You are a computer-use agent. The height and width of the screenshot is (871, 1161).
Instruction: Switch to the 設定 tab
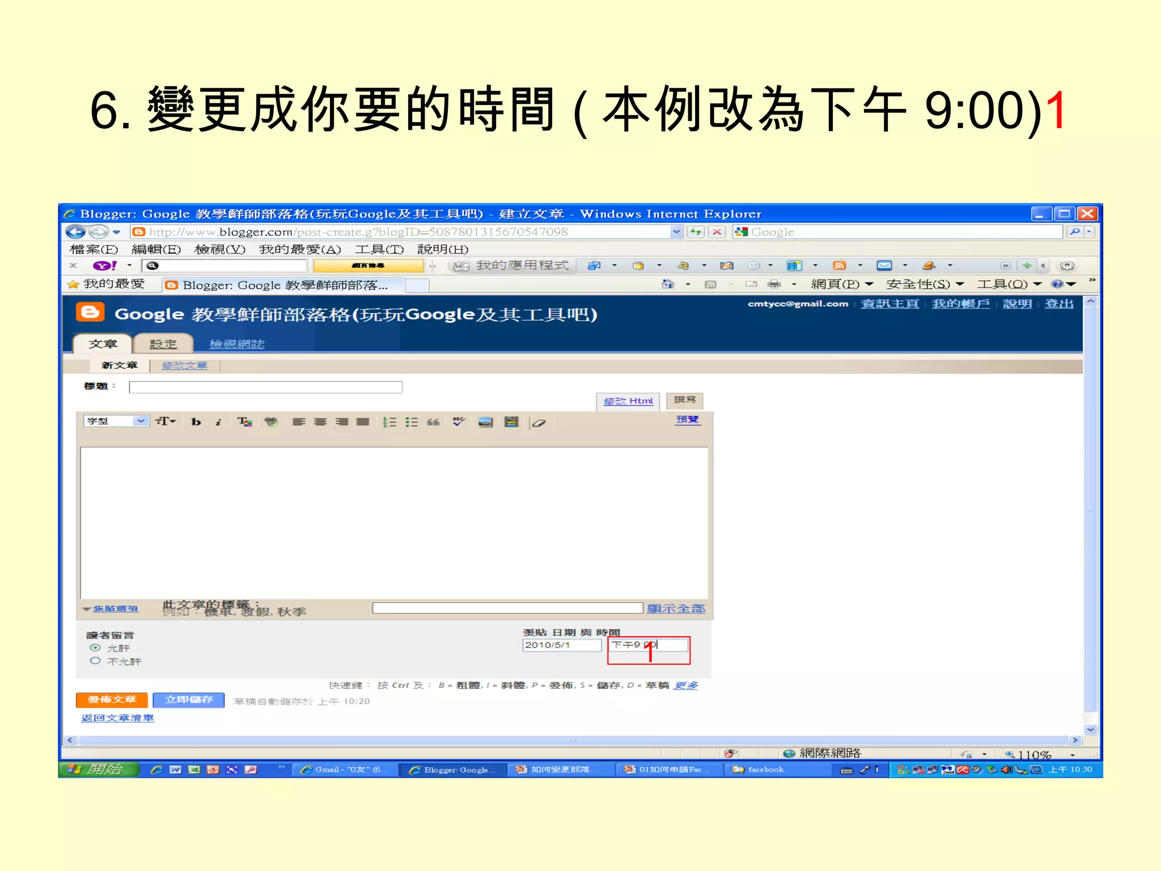[x=163, y=344]
